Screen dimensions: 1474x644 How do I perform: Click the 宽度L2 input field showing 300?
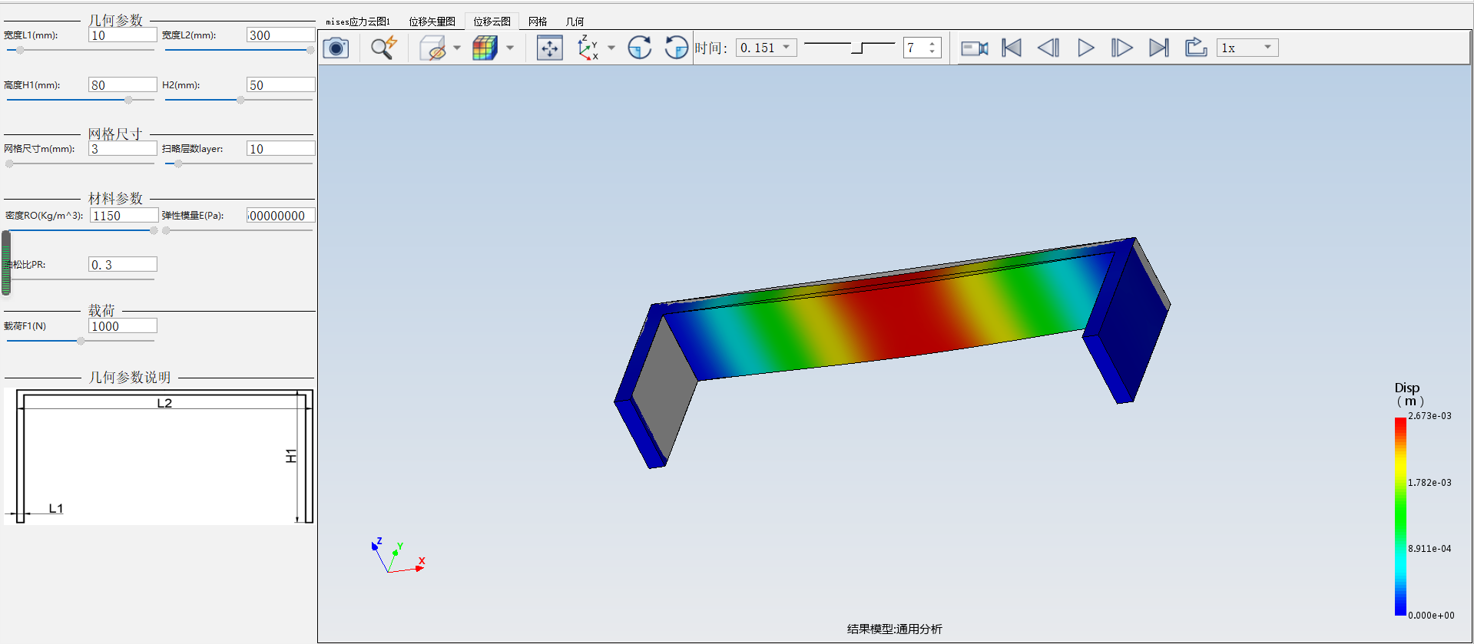coord(280,35)
